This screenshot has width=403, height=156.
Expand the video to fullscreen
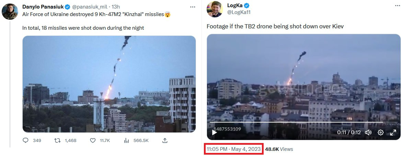click(393, 132)
